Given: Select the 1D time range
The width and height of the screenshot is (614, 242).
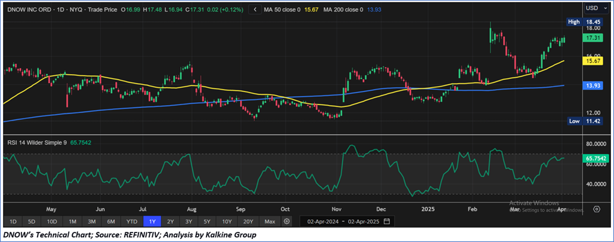Looking at the screenshot, I should coord(13,222).
